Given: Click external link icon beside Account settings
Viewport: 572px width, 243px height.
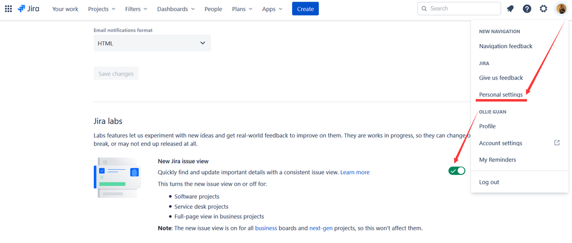Looking at the screenshot, I should coord(557,143).
